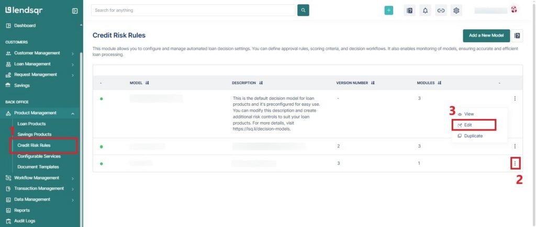Sort table by MODEL column arrows
The height and width of the screenshot is (227, 536).
point(147,83)
